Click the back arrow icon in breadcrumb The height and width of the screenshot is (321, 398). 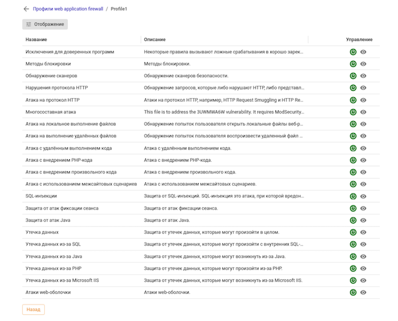[26, 9]
